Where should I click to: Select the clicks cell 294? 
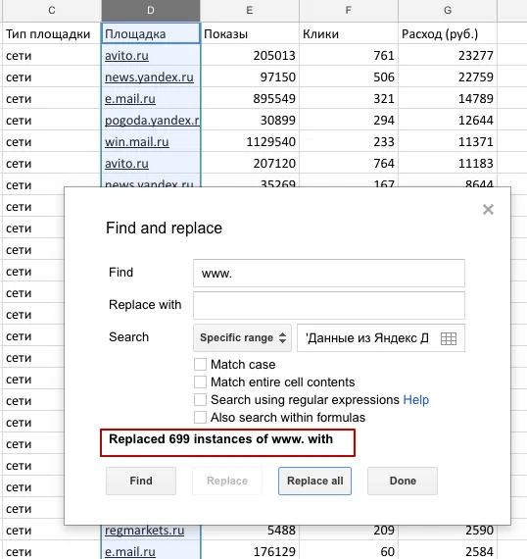[349, 121]
